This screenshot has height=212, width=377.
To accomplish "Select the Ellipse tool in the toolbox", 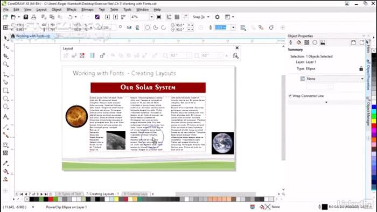I will click(x=6, y=98).
